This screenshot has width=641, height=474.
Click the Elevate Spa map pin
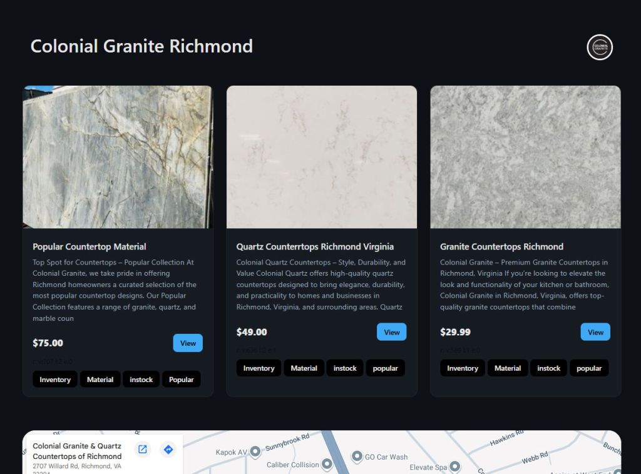click(x=455, y=466)
